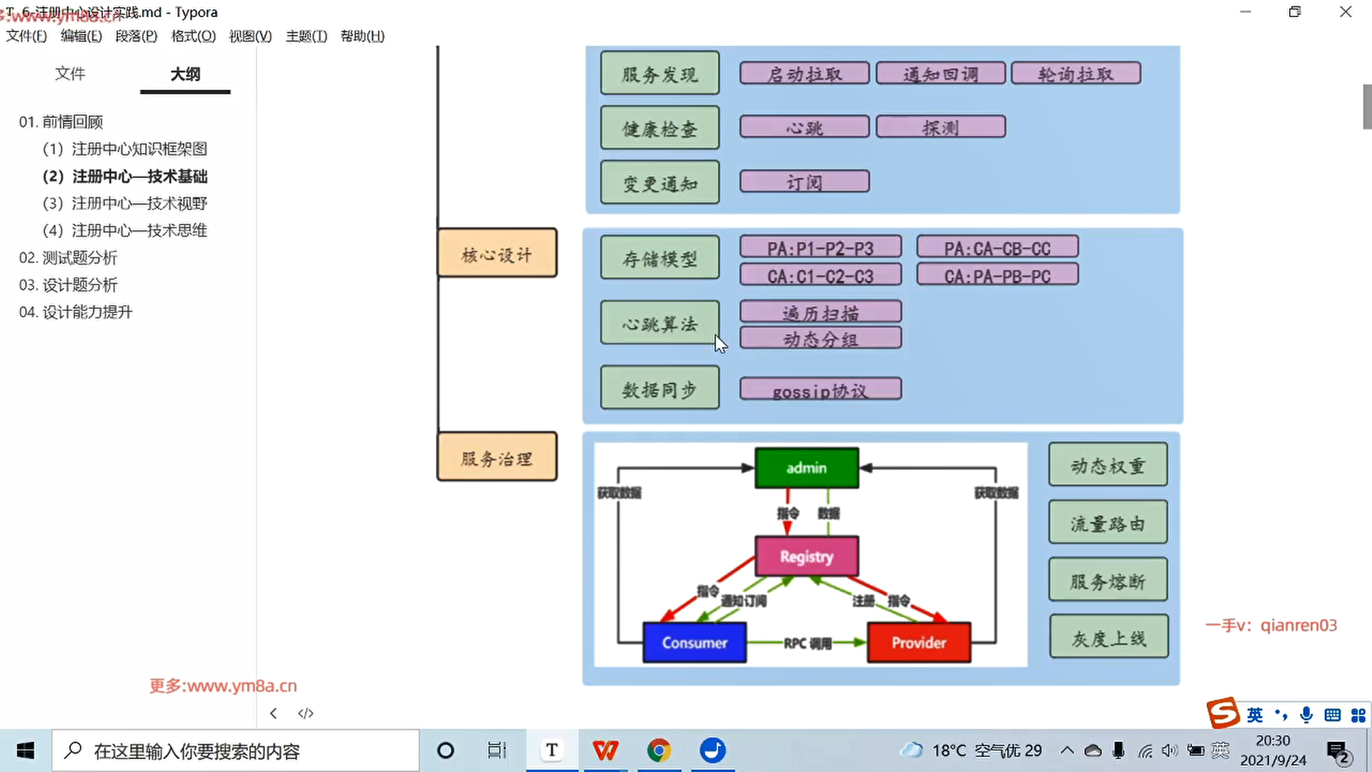Toggle IME English language mode
1372x772 pixels.
1255,714
